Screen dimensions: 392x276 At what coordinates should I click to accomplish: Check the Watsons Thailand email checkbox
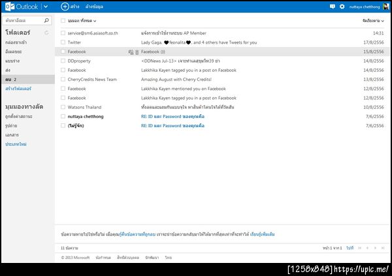[x=63, y=107]
